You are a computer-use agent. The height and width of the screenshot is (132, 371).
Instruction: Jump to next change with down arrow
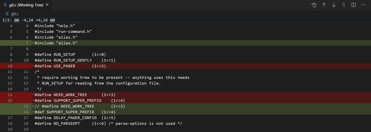[334, 5]
